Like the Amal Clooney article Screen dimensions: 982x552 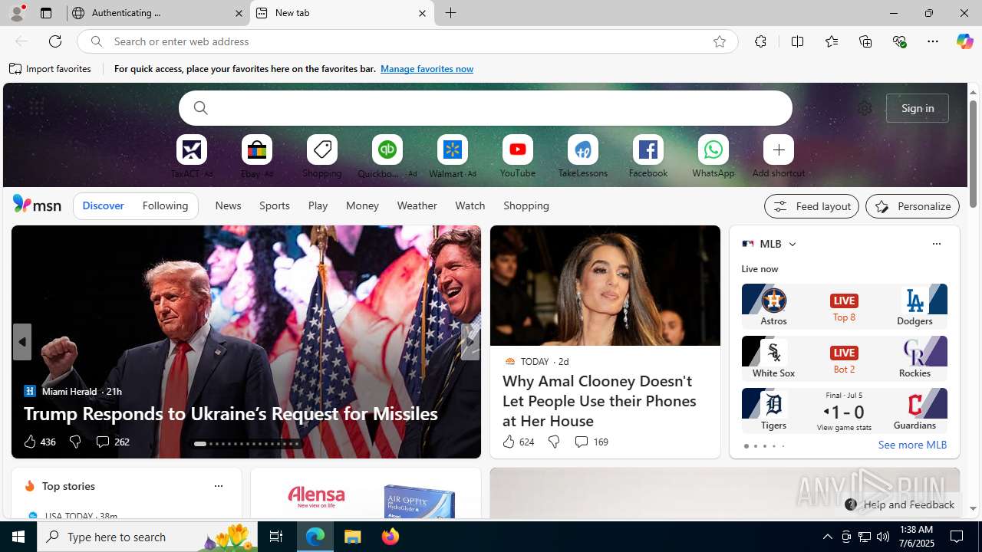(x=518, y=442)
